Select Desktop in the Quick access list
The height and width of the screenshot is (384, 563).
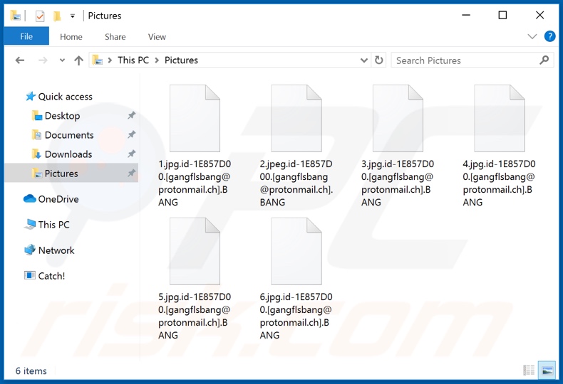(x=62, y=116)
